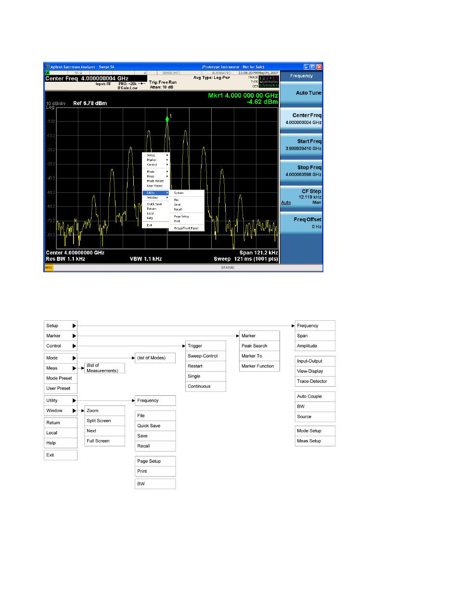The width and height of the screenshot is (459, 594).
Task: Click the Zoom box in the diagram
Action: coord(105,410)
